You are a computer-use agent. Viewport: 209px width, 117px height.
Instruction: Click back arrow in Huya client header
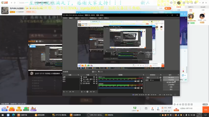12,3
